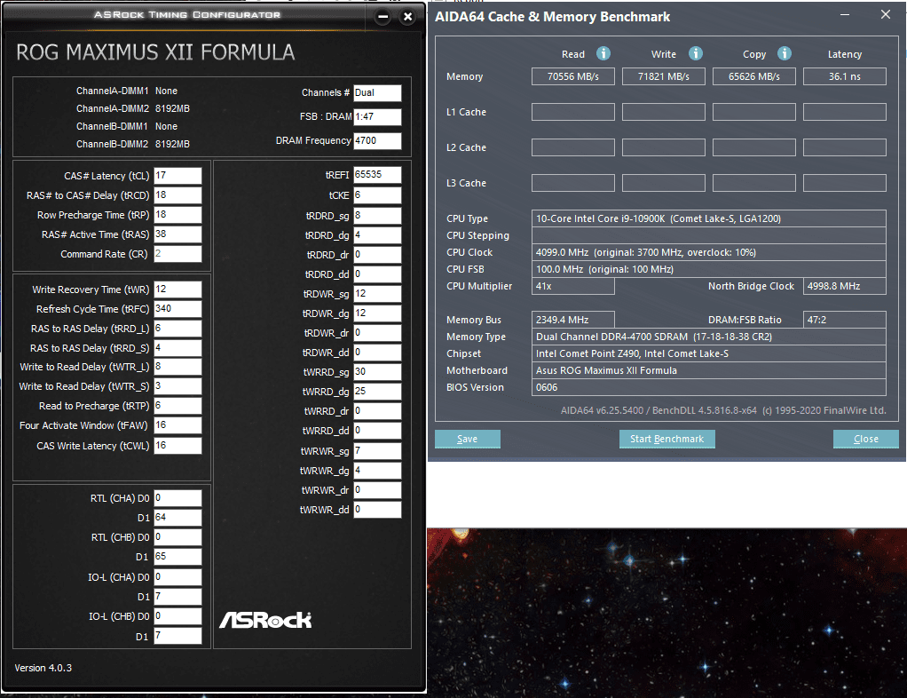Select the tWTR_L value field
Screen dimensions: 907x698
tap(177, 367)
